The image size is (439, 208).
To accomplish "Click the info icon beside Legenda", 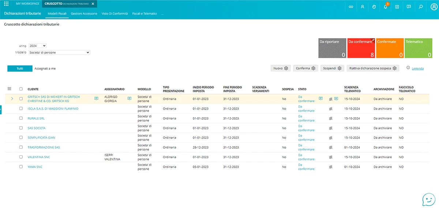I will point(408,68).
